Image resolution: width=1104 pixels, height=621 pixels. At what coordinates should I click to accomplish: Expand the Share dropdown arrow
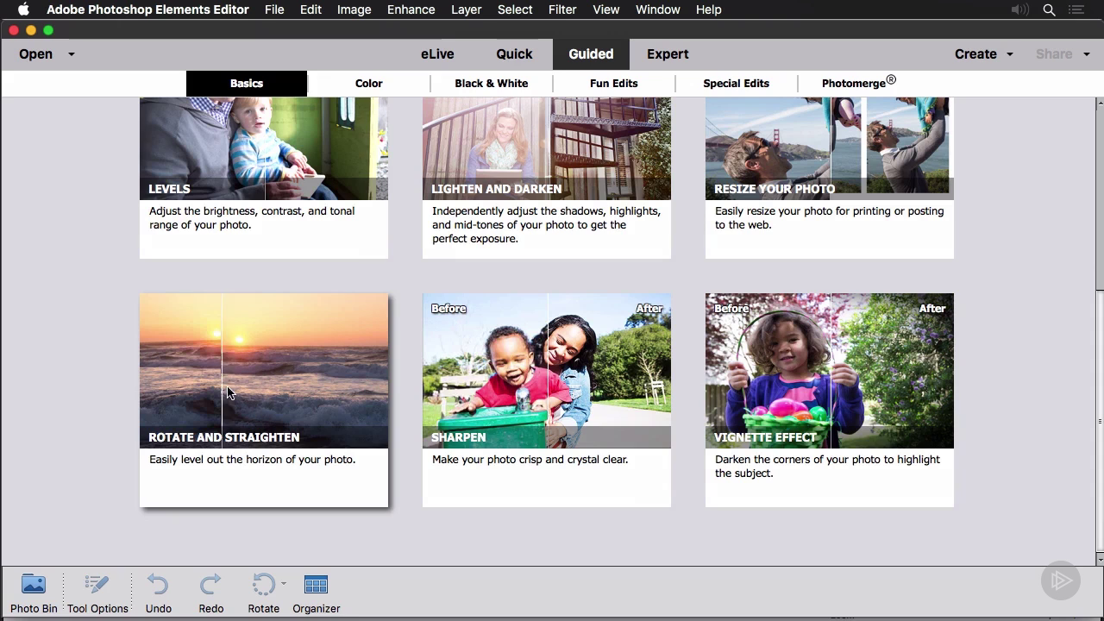pyautogui.click(x=1086, y=54)
